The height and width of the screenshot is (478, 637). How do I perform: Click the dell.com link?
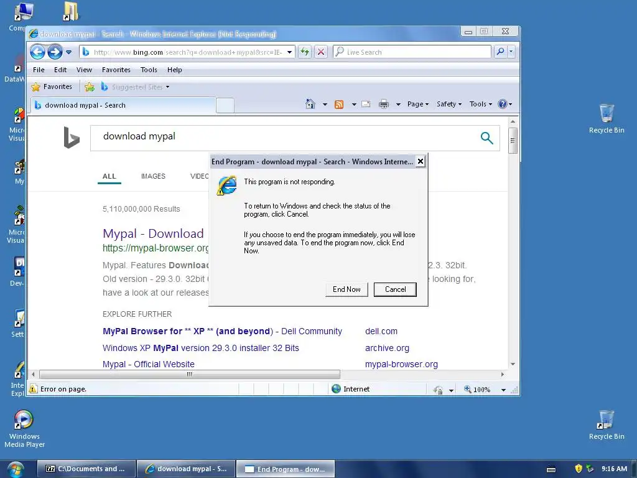pos(381,331)
